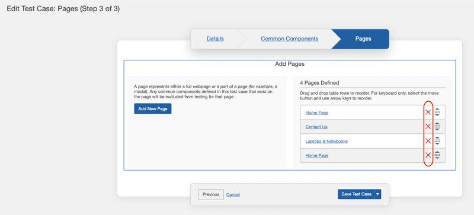Delete the Laptops & Notebooks page
474x215 pixels.
[428, 141]
